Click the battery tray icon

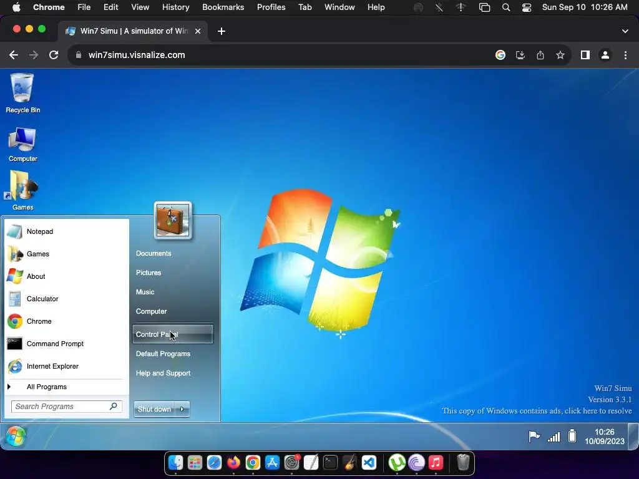[572, 436]
